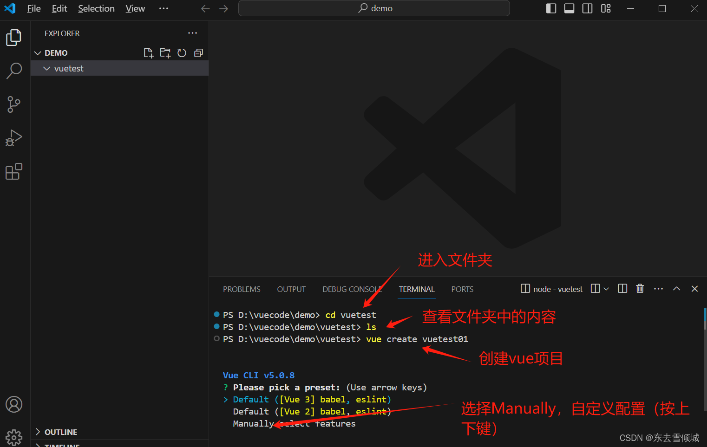Click the demo command center search box

coord(374,8)
